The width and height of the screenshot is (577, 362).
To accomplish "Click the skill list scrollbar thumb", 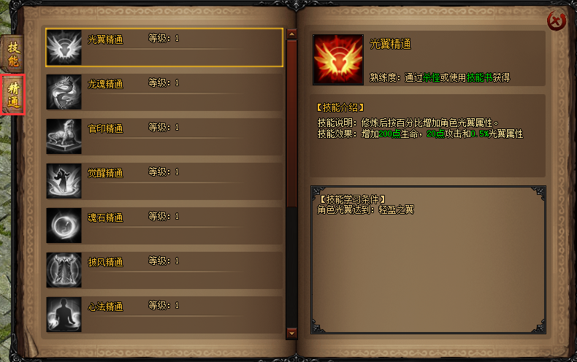I will pos(291,124).
